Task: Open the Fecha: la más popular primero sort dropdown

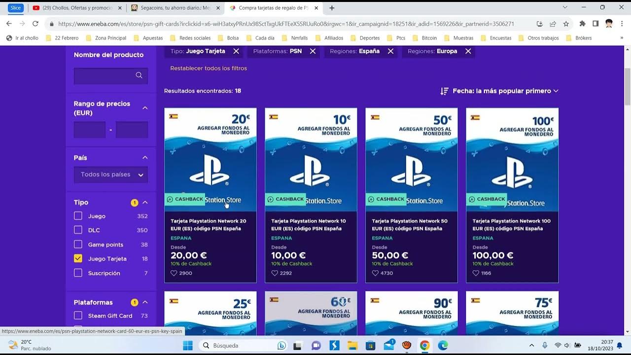Action: coord(505,91)
